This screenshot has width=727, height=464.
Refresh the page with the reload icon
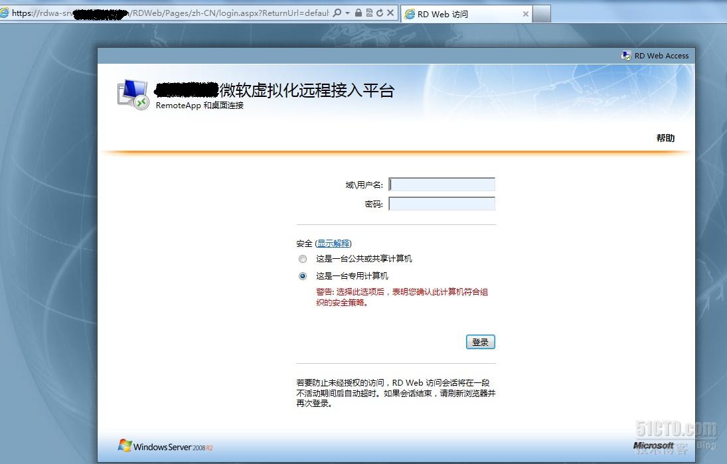[380, 13]
